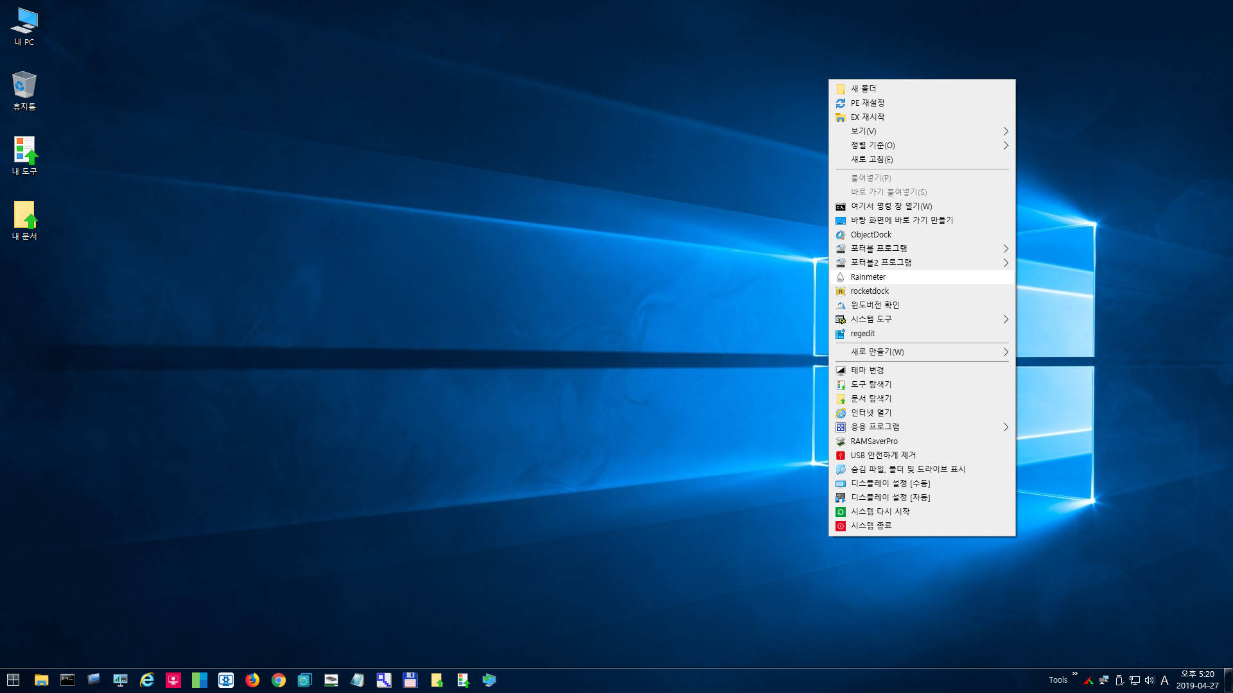The width and height of the screenshot is (1233, 693).
Task: Toggle the input language 'A' indicator
Action: [1164, 680]
